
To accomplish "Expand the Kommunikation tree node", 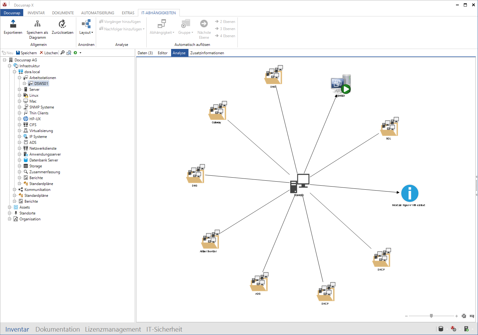I will [x=15, y=190].
